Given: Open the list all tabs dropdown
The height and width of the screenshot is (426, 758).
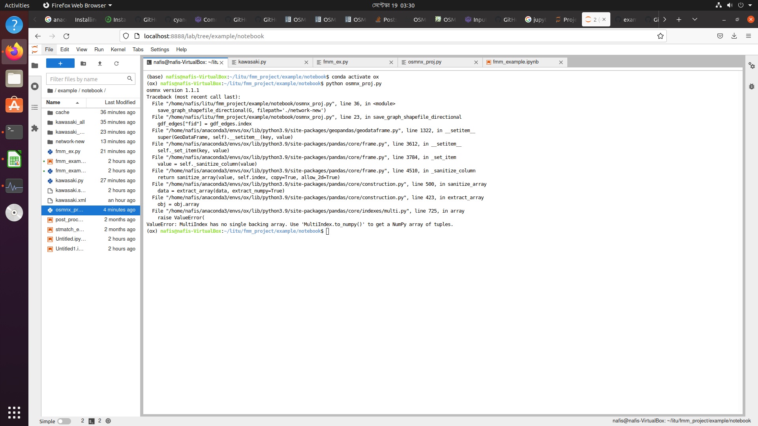Looking at the screenshot, I should tap(695, 19).
